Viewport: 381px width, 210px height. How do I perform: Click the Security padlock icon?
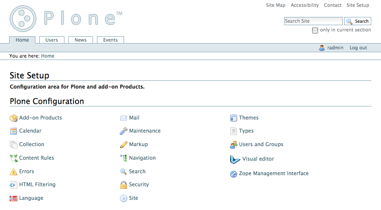[x=124, y=185]
